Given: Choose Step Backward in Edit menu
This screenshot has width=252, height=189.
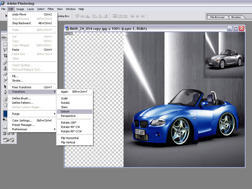Looking at the screenshot, I should coord(32,23).
